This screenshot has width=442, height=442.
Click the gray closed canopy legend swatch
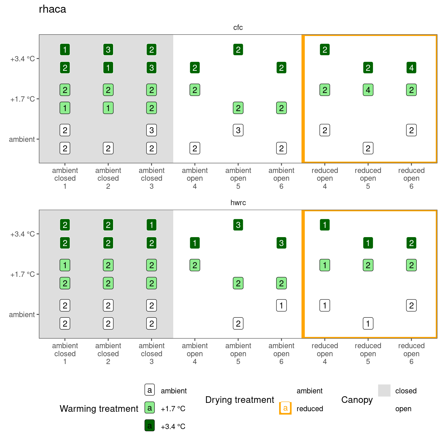click(x=384, y=390)
